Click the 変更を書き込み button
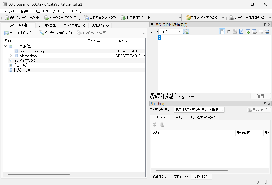 point(100,18)
